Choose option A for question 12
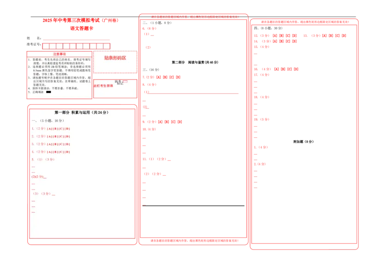 click(x=275, y=36)
